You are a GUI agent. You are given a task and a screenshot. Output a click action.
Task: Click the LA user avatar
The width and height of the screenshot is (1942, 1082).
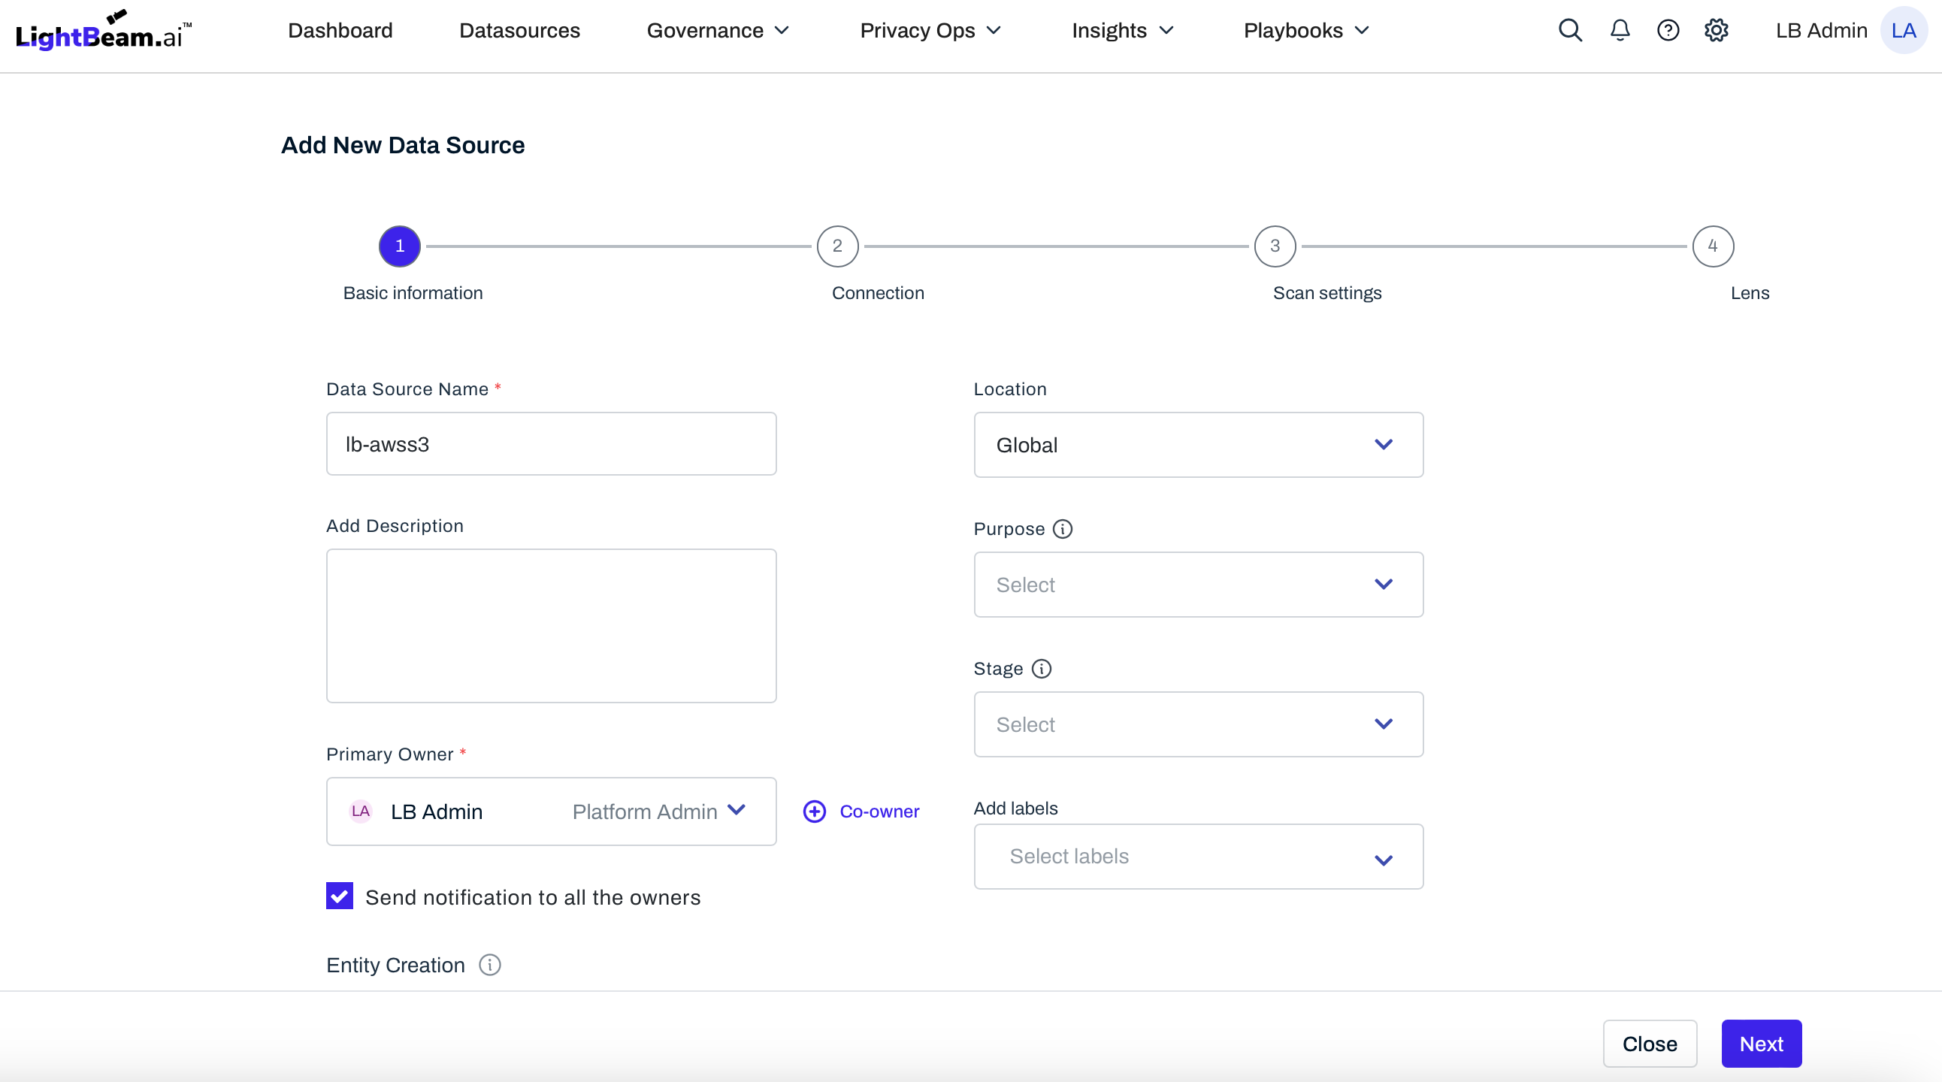pos(1903,30)
